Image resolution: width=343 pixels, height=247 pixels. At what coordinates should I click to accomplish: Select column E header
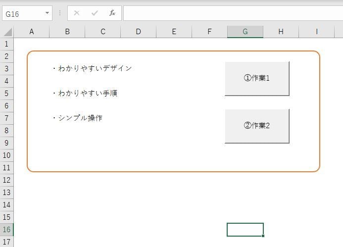coord(174,32)
